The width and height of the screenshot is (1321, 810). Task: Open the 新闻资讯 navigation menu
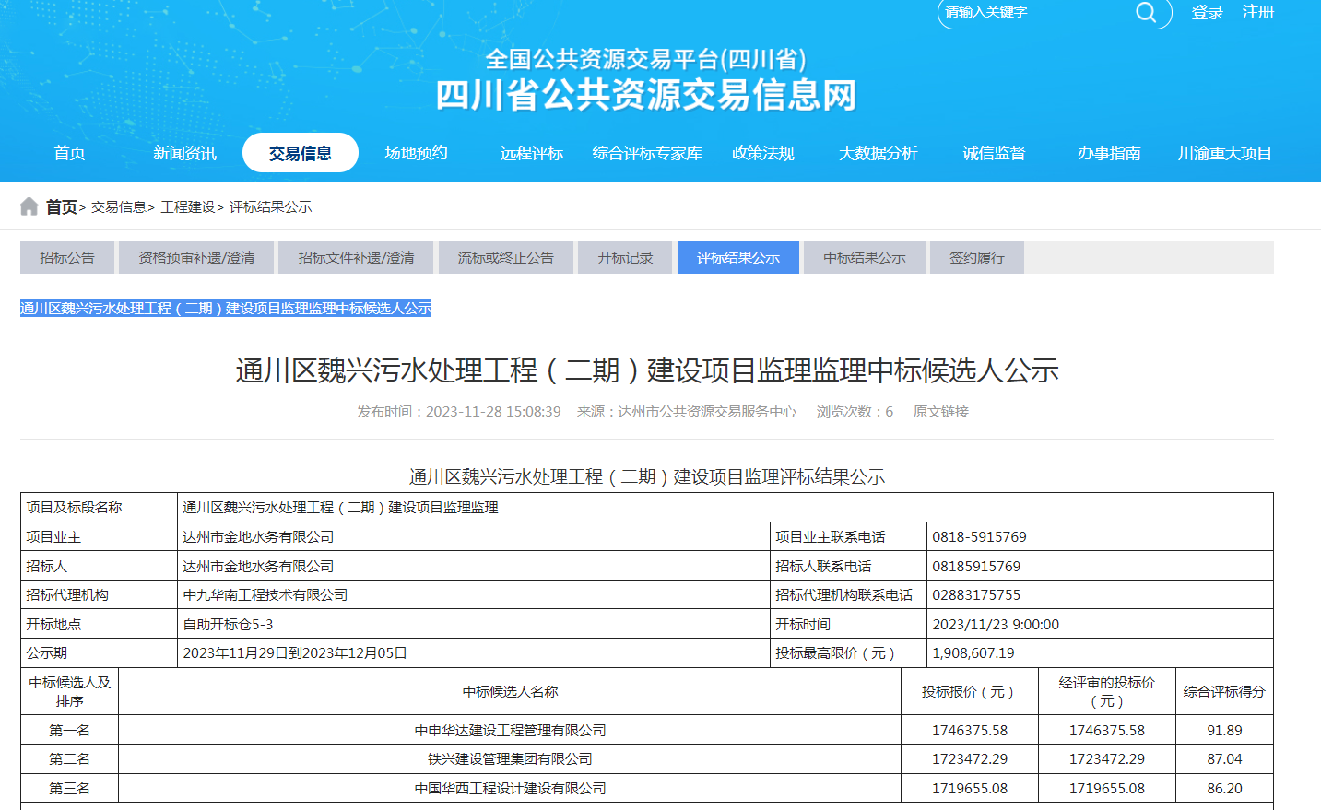click(185, 153)
